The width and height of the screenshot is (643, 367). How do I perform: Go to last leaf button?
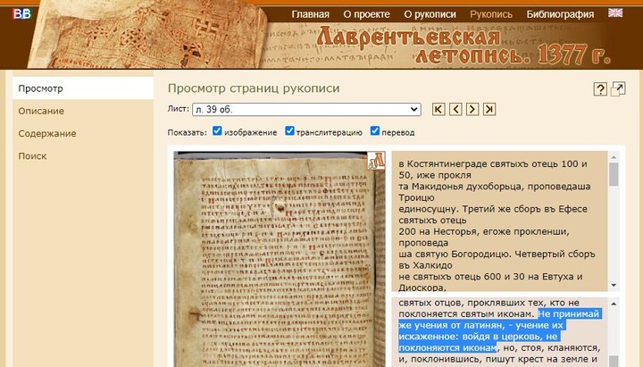[x=489, y=109]
